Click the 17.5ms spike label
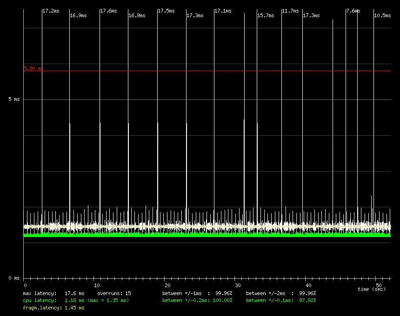Image resolution: width=400 pixels, height=316 pixels. click(x=166, y=11)
